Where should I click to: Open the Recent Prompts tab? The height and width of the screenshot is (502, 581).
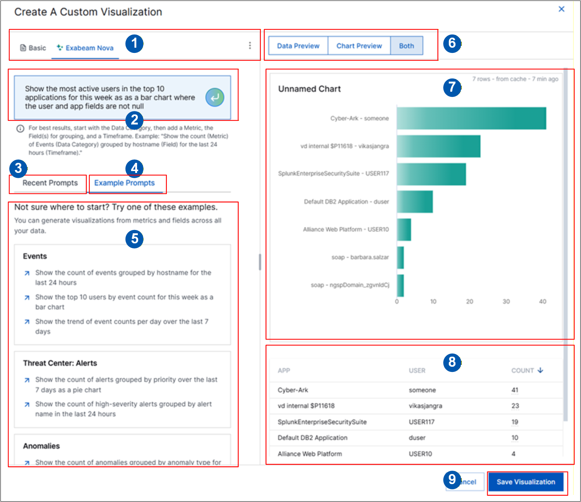click(50, 183)
